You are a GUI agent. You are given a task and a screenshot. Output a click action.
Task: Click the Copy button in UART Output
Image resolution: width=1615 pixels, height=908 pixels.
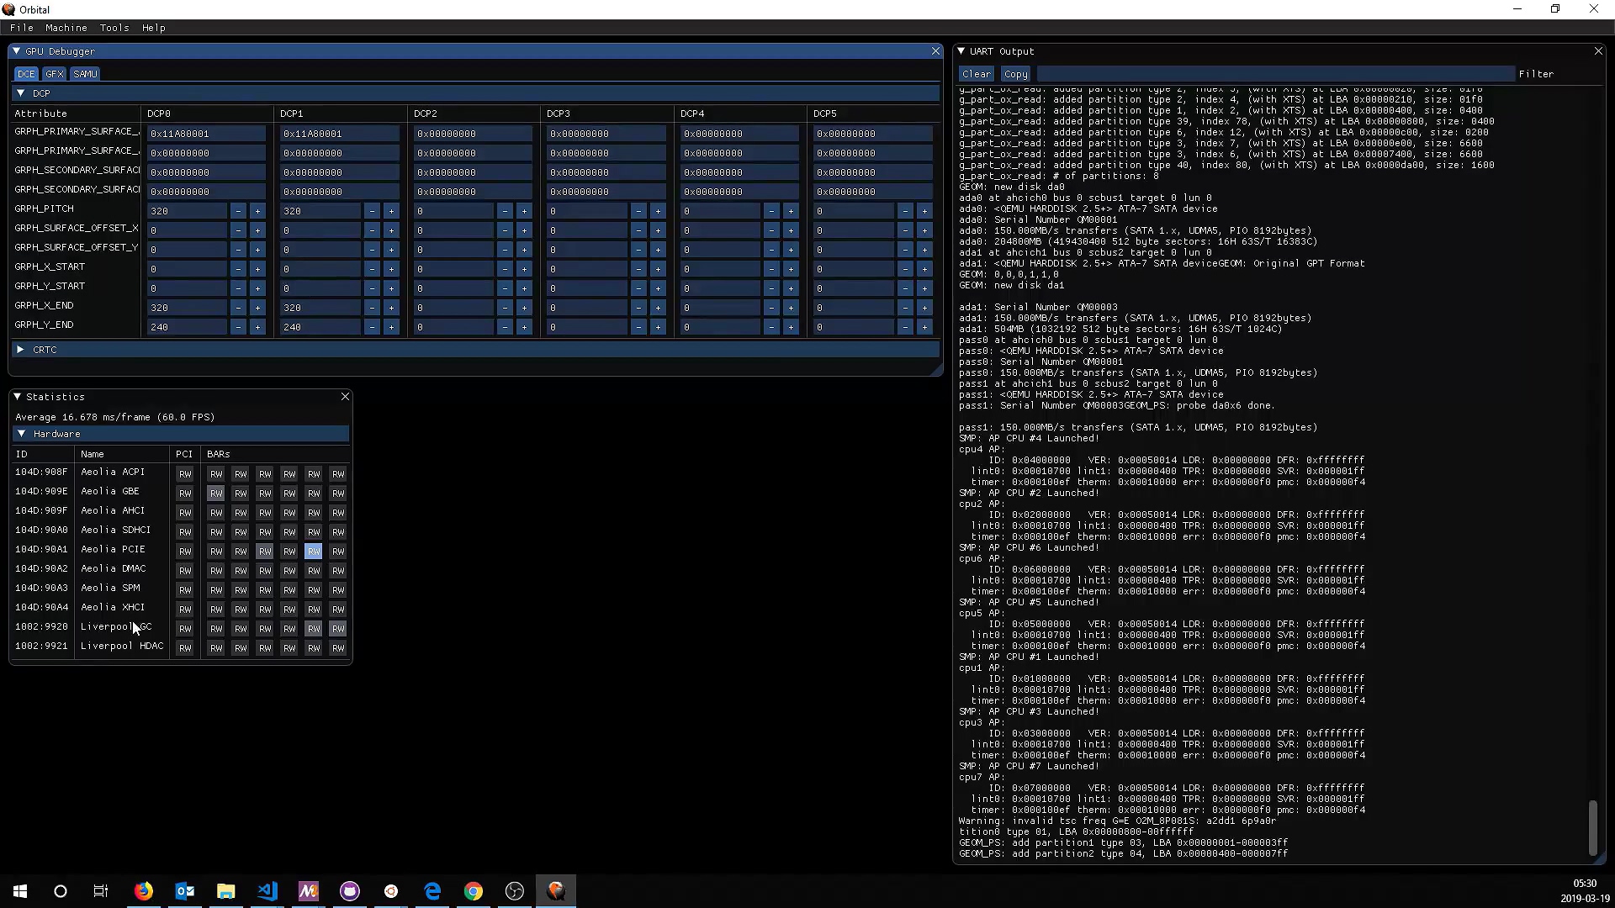pos(1015,73)
